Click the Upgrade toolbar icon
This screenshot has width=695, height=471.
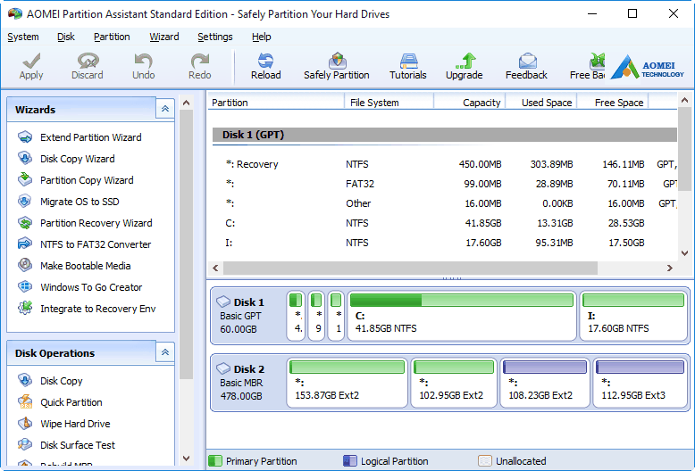tap(465, 61)
